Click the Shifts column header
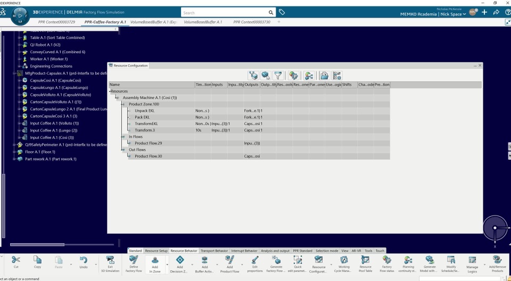The image size is (511, 281). 349,85
